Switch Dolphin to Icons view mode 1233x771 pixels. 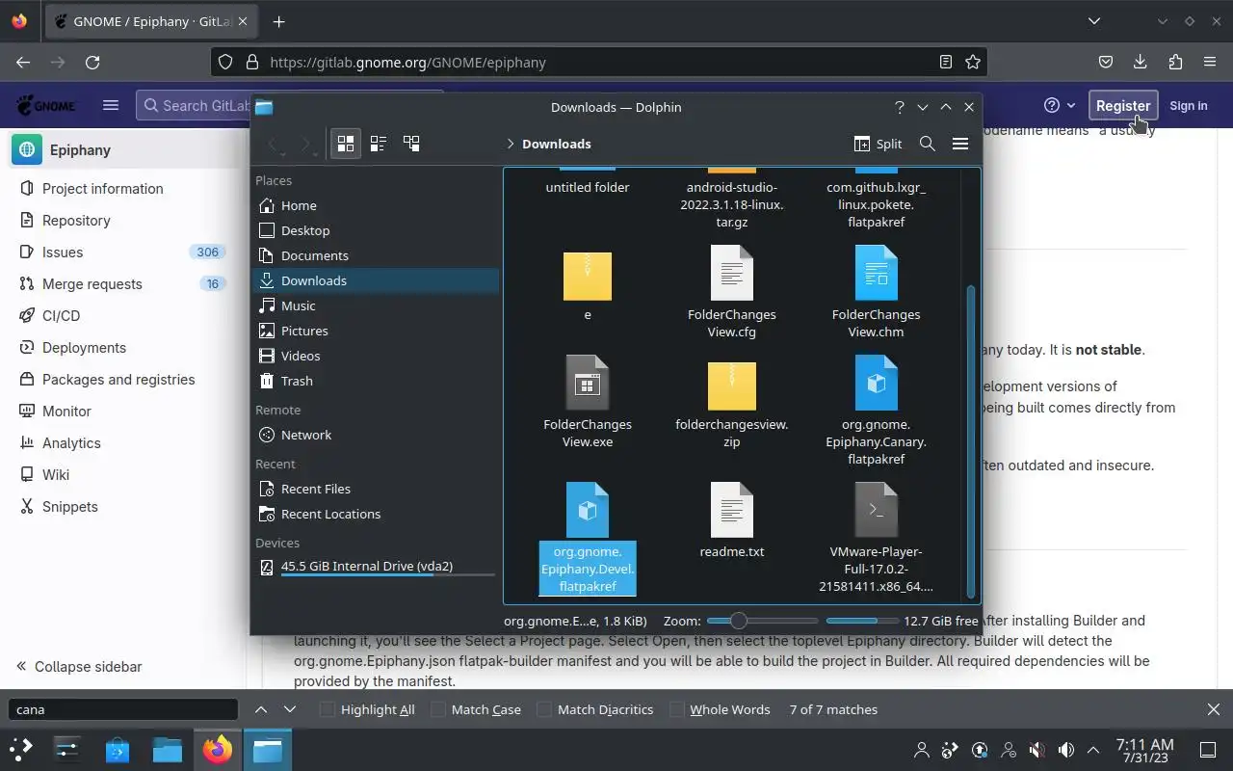point(345,144)
